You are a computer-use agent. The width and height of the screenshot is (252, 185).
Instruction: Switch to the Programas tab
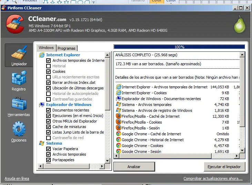click(x=67, y=48)
